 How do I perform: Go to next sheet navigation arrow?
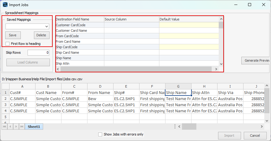click(x=16, y=127)
